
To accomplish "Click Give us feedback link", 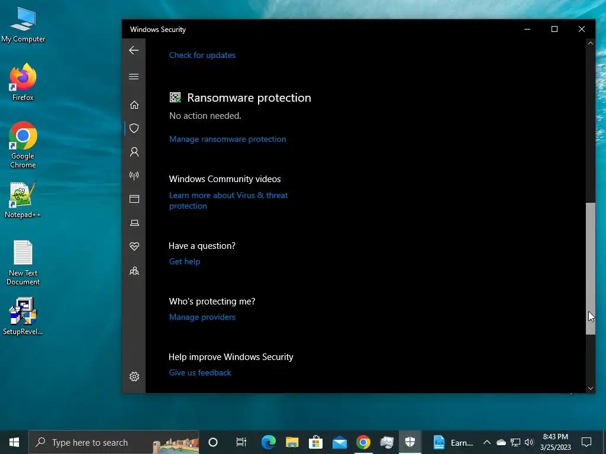I will coord(200,372).
